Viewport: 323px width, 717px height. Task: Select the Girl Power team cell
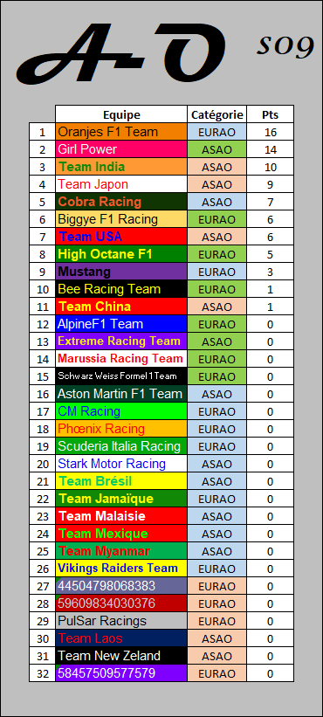[x=121, y=149]
